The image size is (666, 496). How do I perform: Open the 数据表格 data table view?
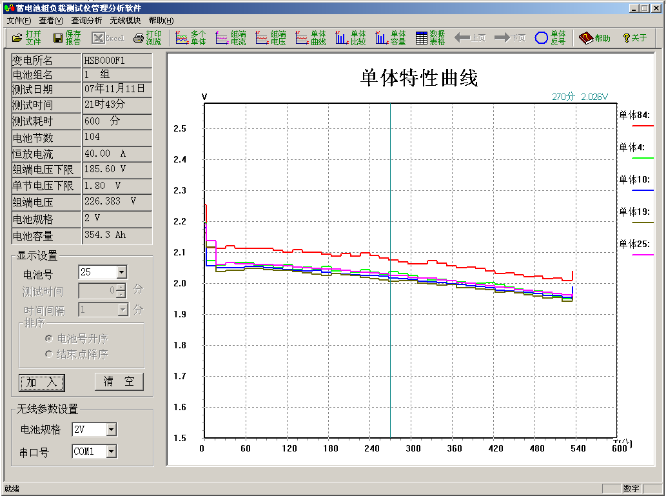coord(430,38)
